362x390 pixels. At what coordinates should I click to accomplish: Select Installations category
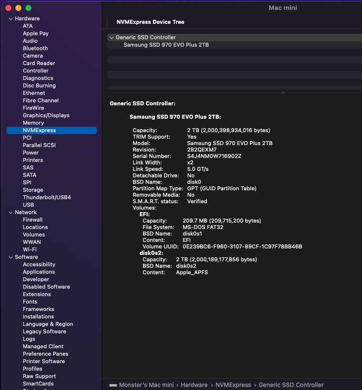[x=38, y=317]
